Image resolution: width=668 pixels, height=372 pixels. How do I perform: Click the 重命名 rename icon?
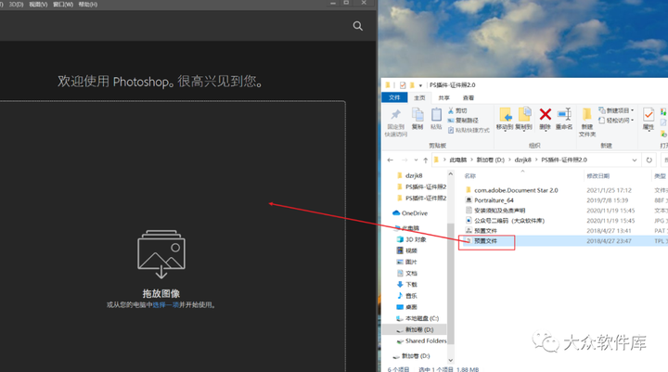pyautogui.click(x=564, y=114)
